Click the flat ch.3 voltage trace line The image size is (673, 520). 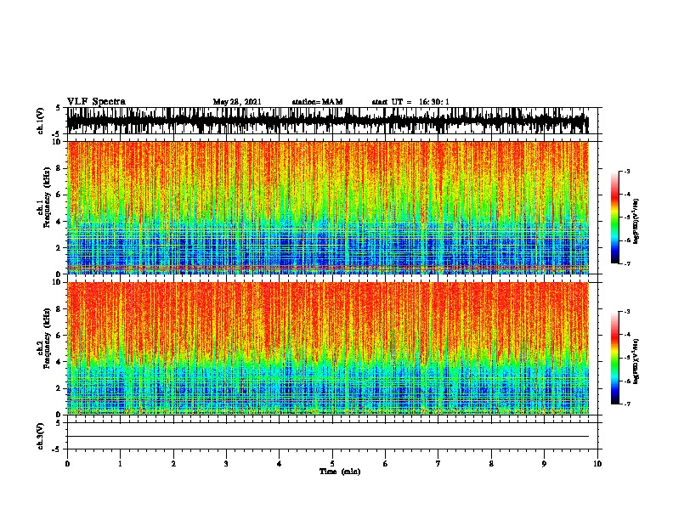tap(328, 437)
